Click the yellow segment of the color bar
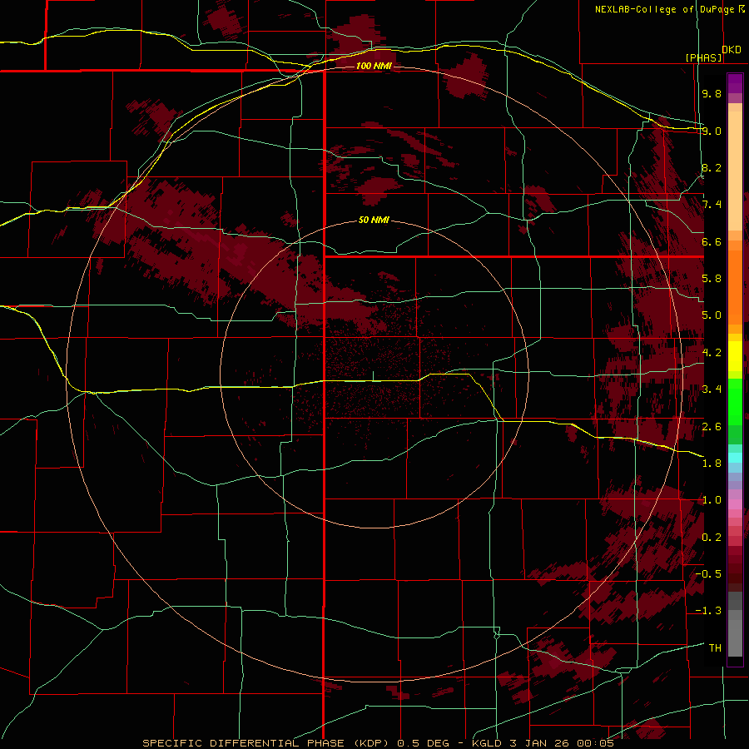 pyautogui.click(x=735, y=356)
